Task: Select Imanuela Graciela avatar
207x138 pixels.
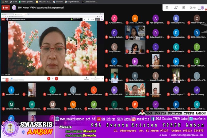Action: (155, 76)
